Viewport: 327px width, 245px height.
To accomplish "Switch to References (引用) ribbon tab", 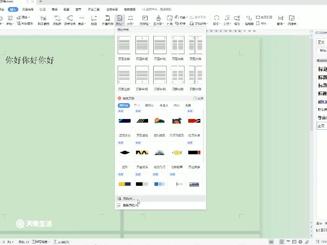I will pos(43,9).
